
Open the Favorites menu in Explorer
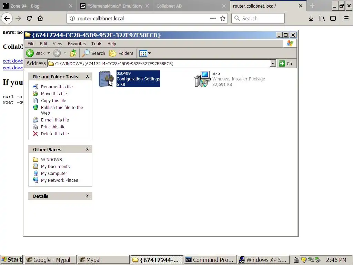[77, 44]
